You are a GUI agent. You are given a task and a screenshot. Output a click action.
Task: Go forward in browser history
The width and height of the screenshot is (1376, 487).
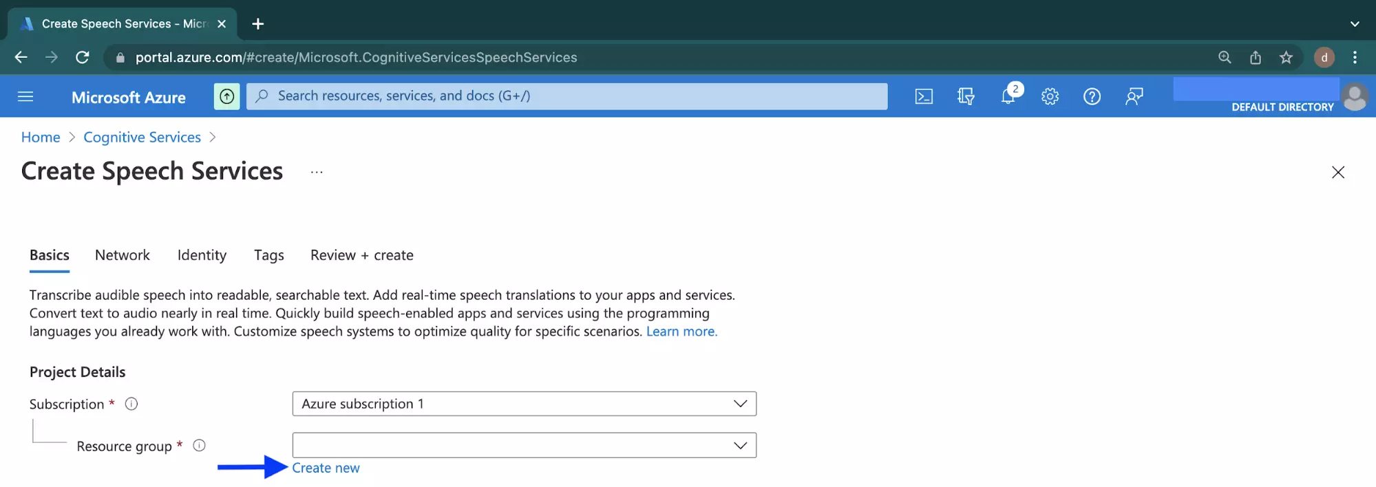pyautogui.click(x=52, y=57)
